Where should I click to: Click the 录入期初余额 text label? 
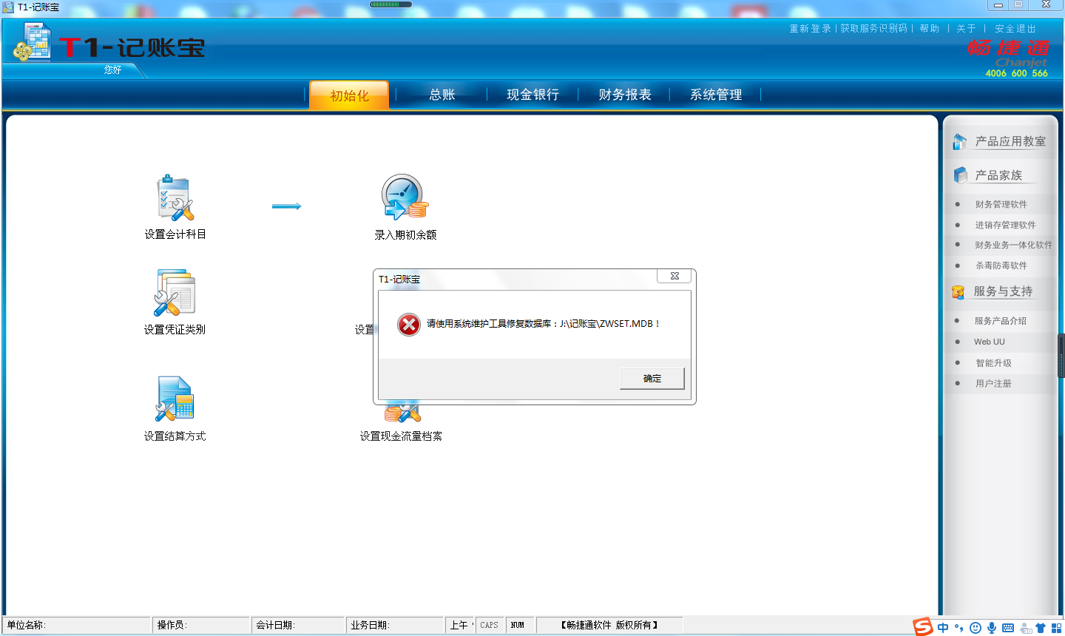405,235
